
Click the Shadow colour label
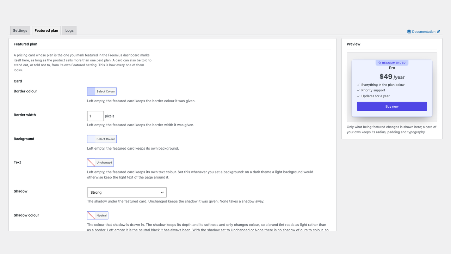[x=26, y=215]
